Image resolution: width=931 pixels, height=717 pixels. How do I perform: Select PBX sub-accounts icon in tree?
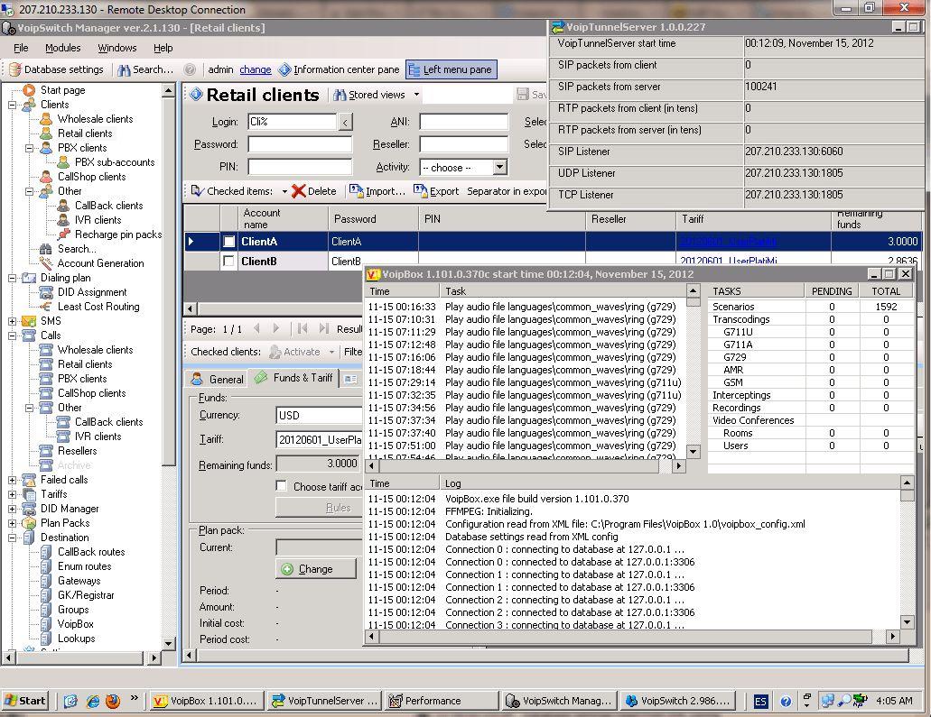[63, 162]
